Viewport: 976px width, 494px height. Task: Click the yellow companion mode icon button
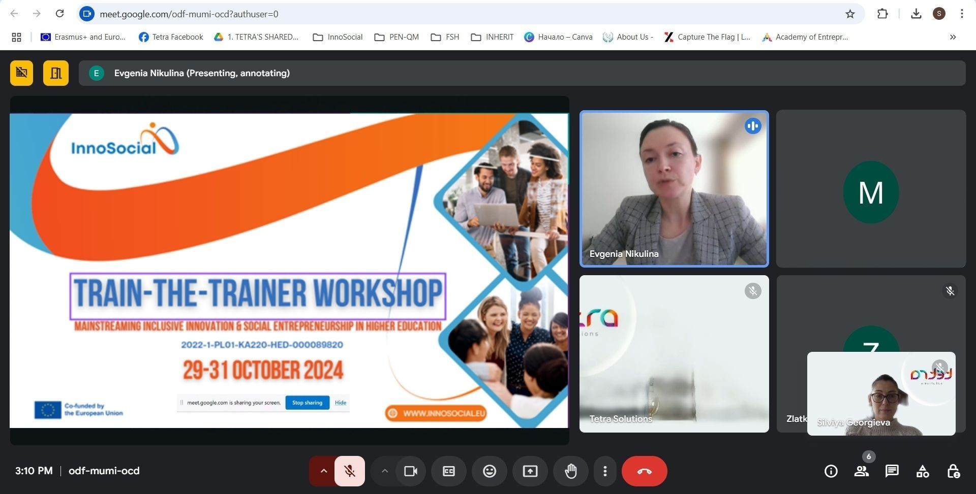(x=56, y=73)
